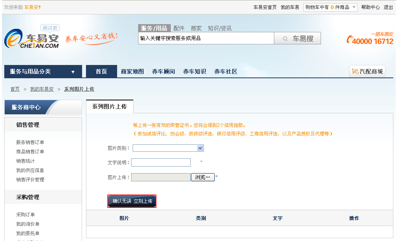Screen dimensions: 398x244
Task: Click the 操作 table column header
Action: [354, 218]
